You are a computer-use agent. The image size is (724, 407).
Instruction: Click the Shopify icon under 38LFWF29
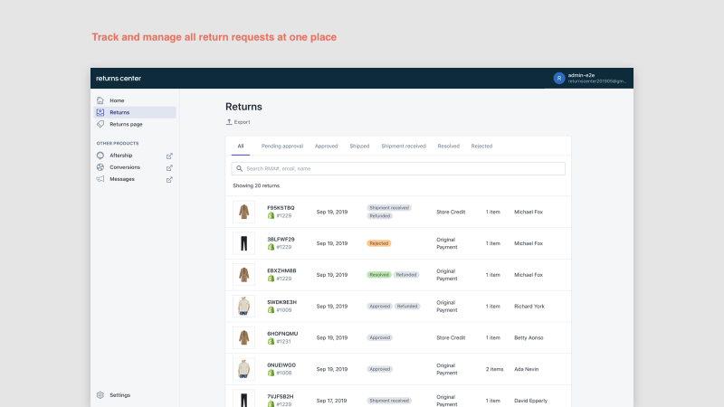(x=271, y=247)
